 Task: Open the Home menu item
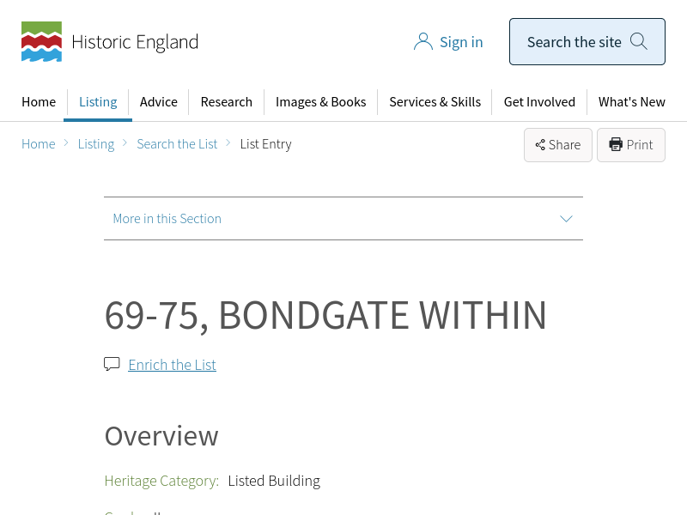pos(39,101)
